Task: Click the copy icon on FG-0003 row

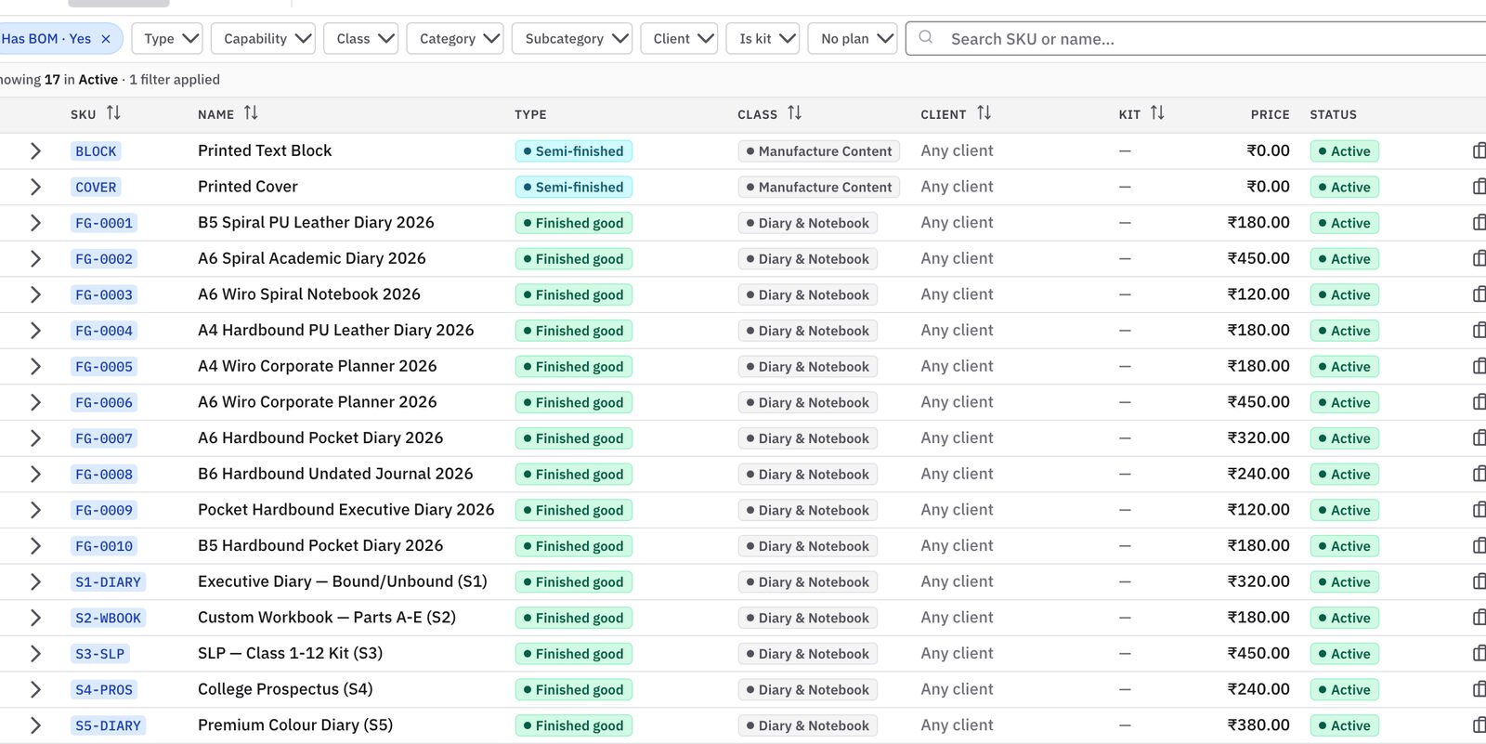Action: [x=1479, y=294]
